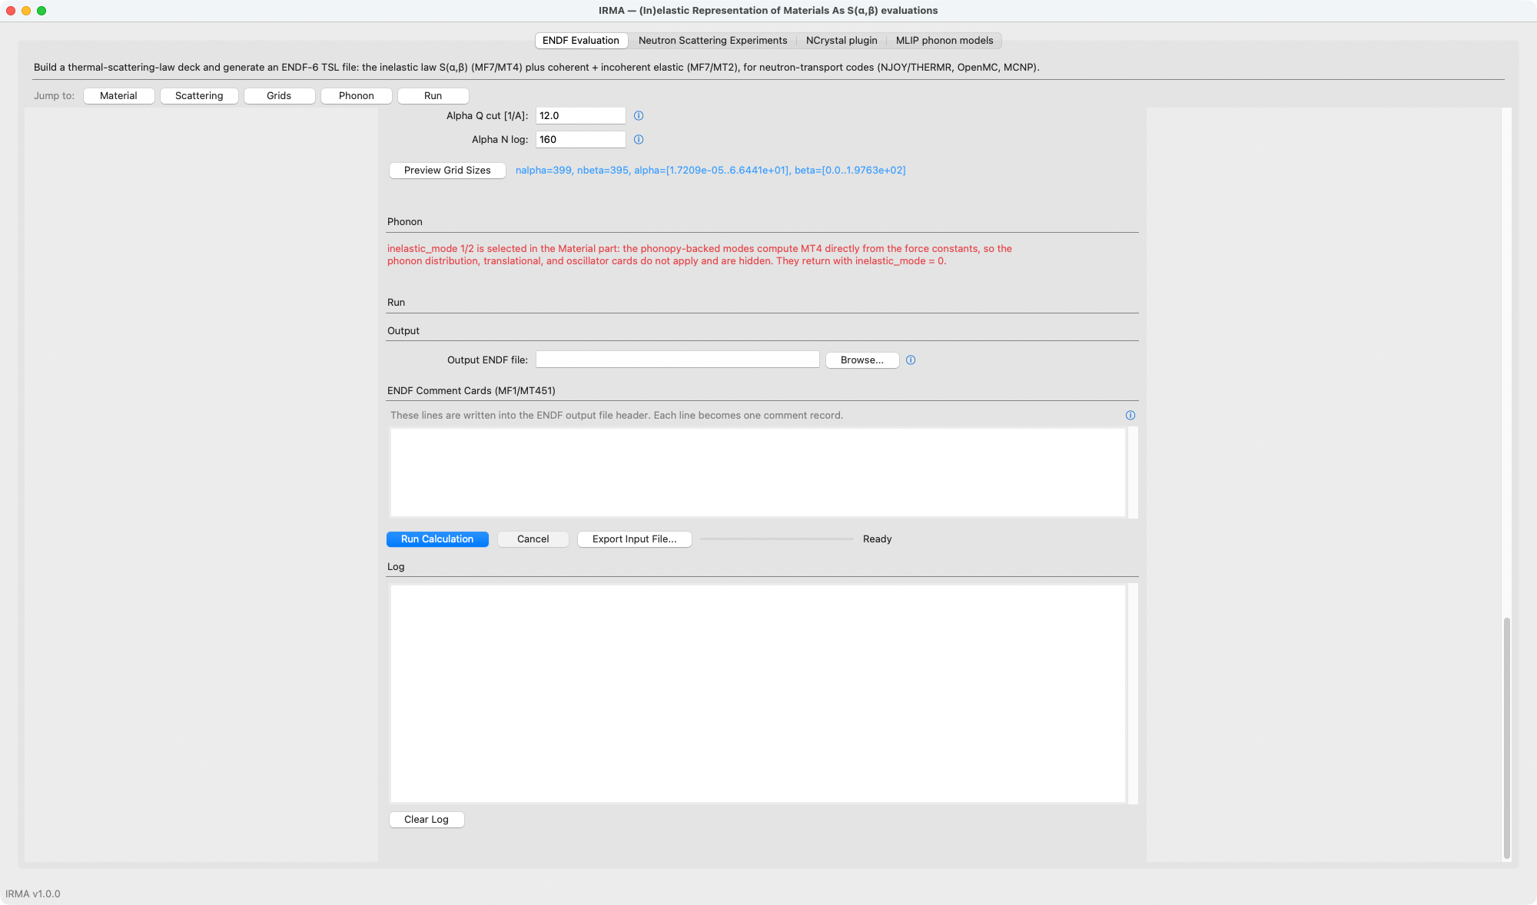Click Cancel button

(x=533, y=539)
